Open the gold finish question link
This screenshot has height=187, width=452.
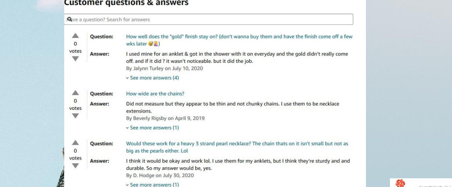click(x=239, y=40)
